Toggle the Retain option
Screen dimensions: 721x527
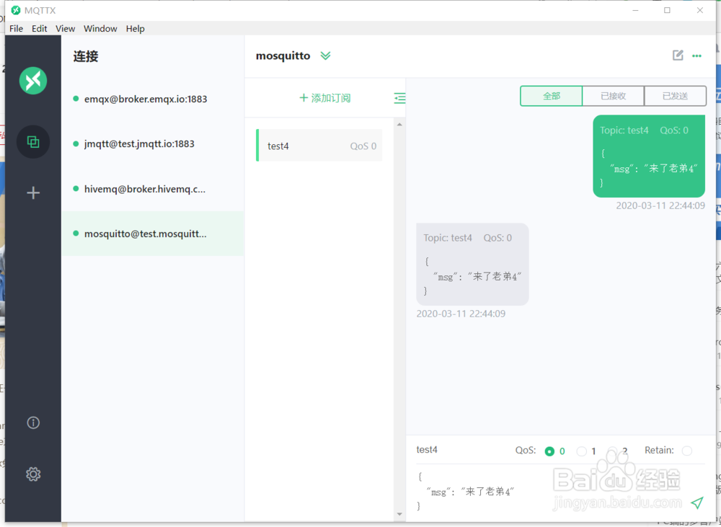click(x=687, y=451)
